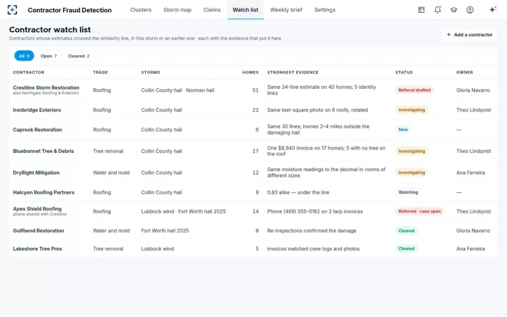The height and width of the screenshot is (317, 507).
Task: Open the sparkle AI assistant icon
Action: (x=493, y=10)
